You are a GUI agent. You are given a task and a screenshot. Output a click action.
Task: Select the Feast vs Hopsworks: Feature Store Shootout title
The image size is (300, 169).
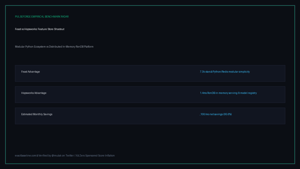(x=40, y=29)
